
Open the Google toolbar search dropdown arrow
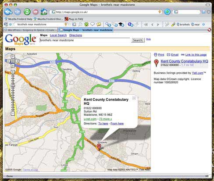65,25
